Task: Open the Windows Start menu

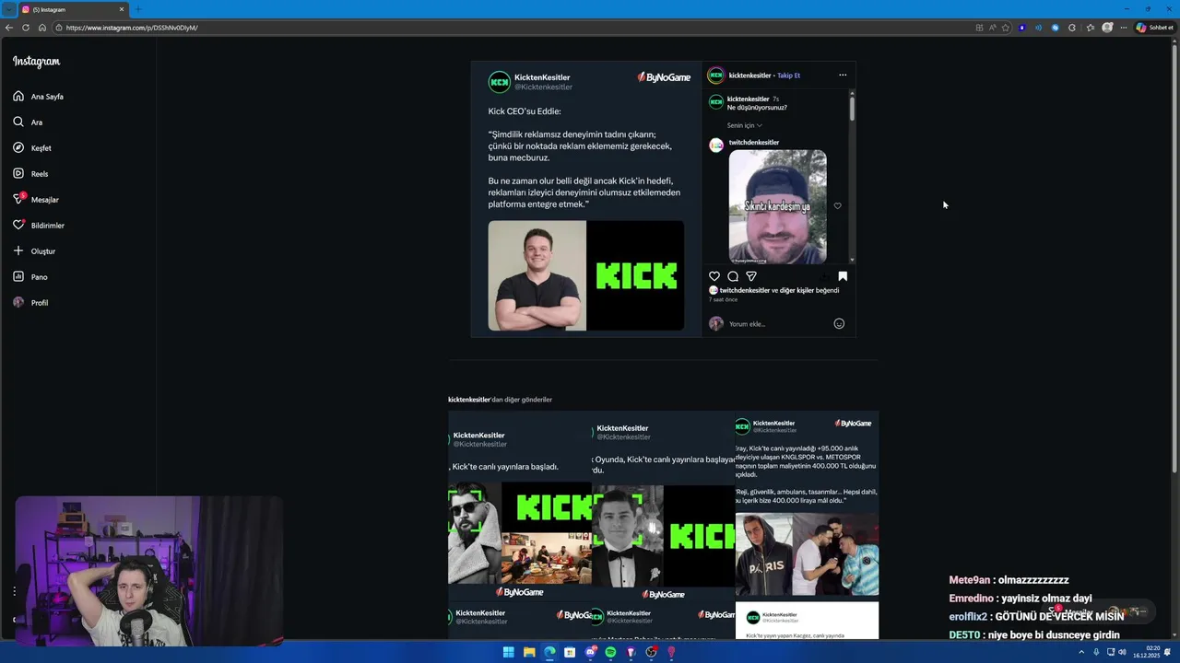Action: [x=508, y=652]
